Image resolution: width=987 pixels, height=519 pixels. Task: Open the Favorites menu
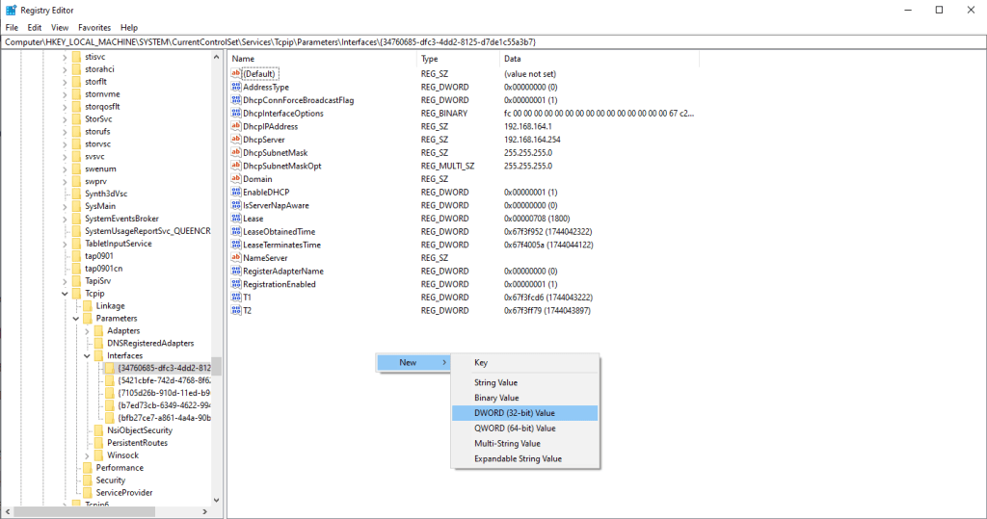[94, 28]
